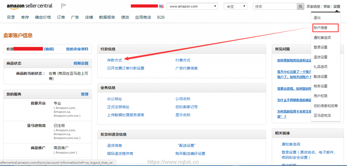Open 通知首选项 under 相关链接

291,144
